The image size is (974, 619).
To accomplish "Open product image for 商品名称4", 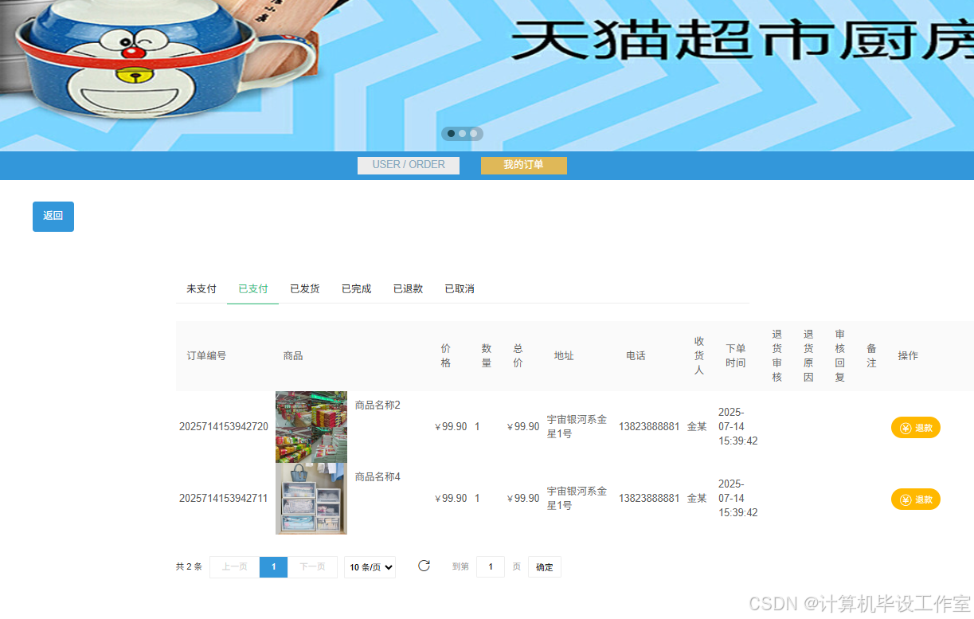I will pos(311,499).
